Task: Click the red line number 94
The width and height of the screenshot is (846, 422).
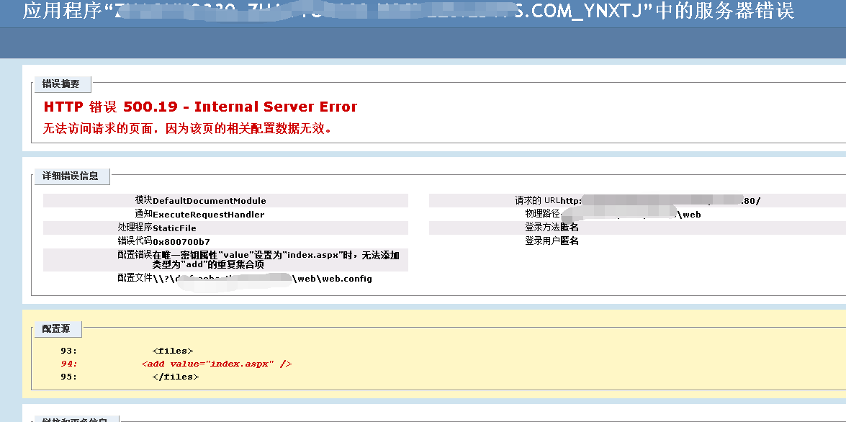Action: coord(69,364)
